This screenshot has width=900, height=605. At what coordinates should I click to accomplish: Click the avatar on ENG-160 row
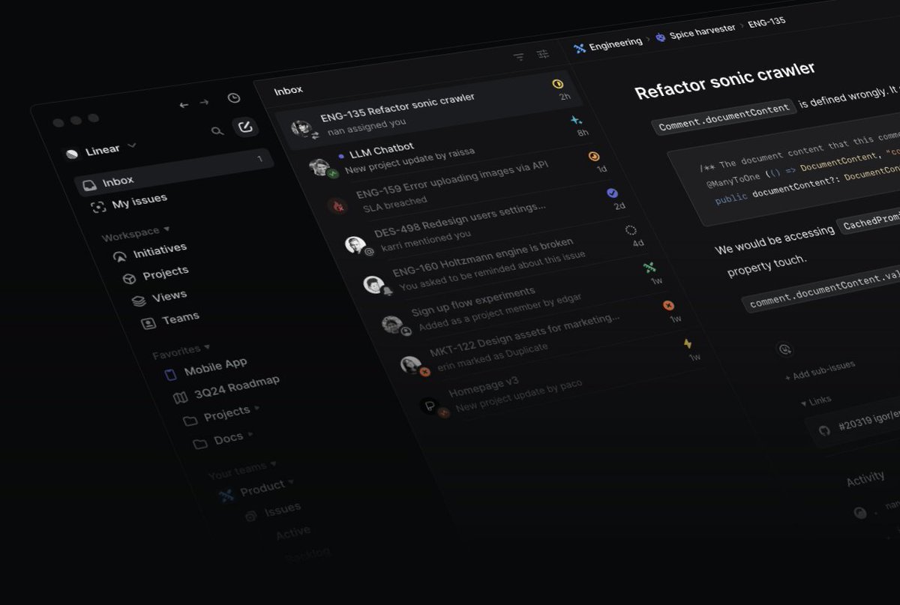(x=373, y=284)
